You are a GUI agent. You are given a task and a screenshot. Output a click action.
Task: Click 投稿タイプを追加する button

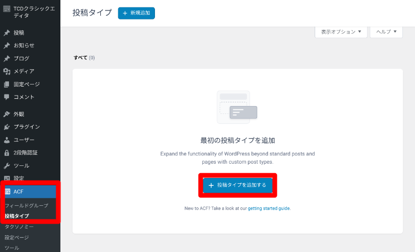pyautogui.click(x=237, y=185)
